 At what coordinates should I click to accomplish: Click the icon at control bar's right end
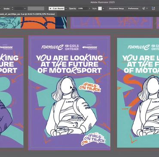click(153, 9)
